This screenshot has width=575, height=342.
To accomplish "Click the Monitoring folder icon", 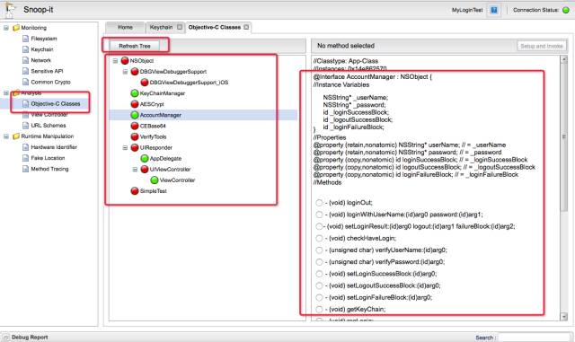I will 16,28.
